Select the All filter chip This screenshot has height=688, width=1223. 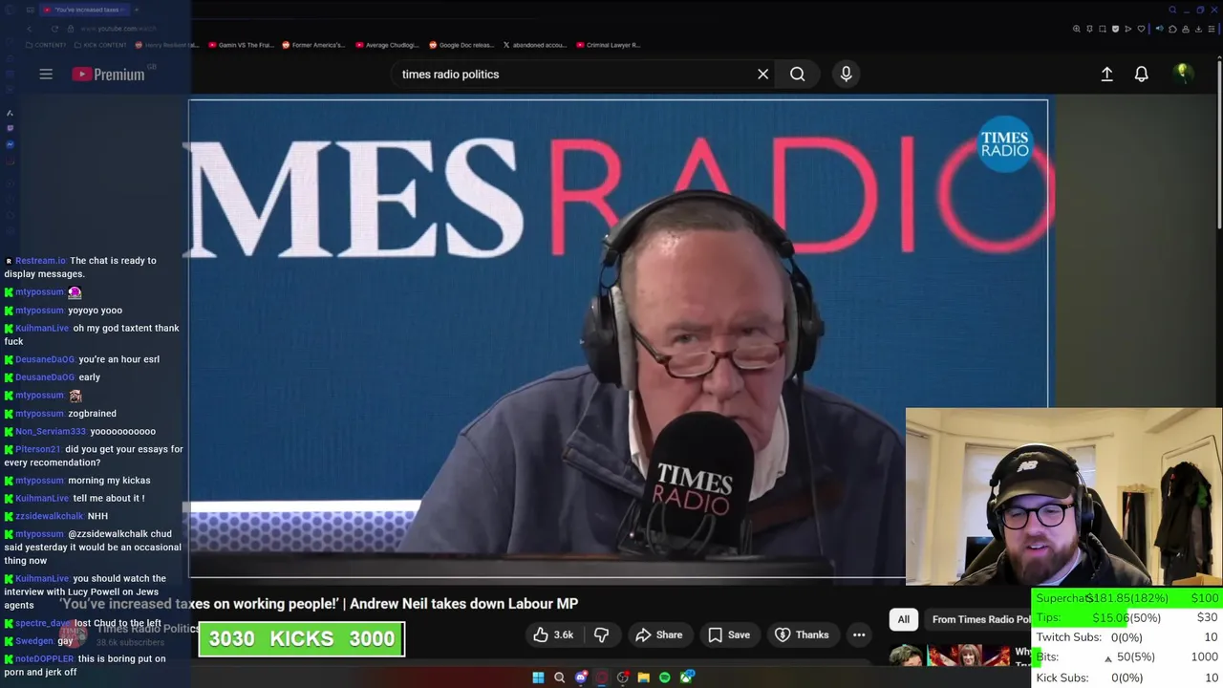pyautogui.click(x=903, y=619)
